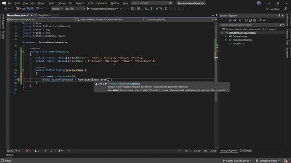Click the CRLF line ending indicator

(x=213, y=151)
